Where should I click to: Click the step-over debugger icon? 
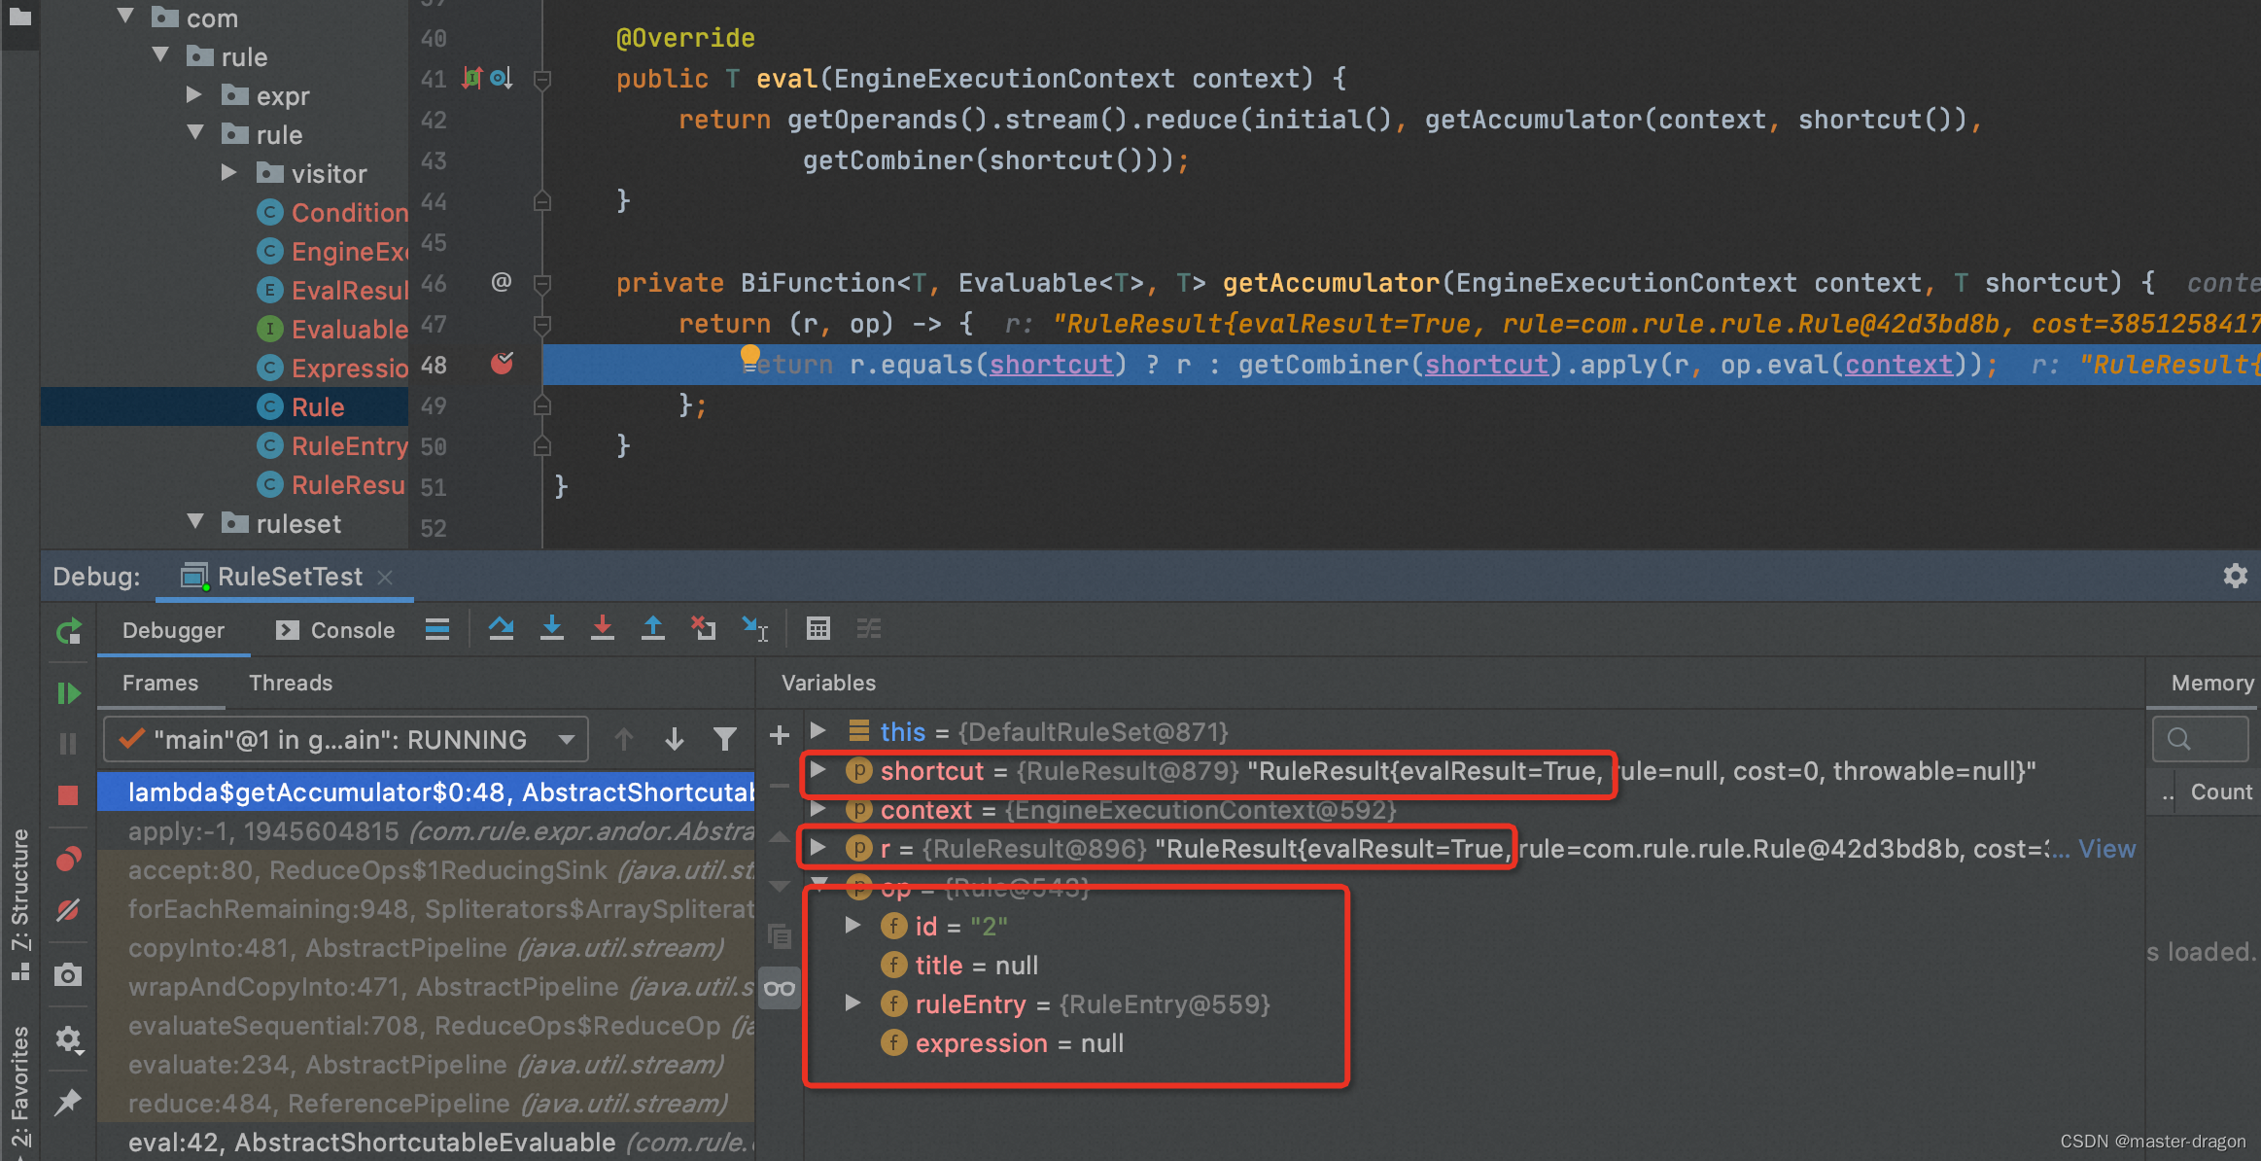499,629
